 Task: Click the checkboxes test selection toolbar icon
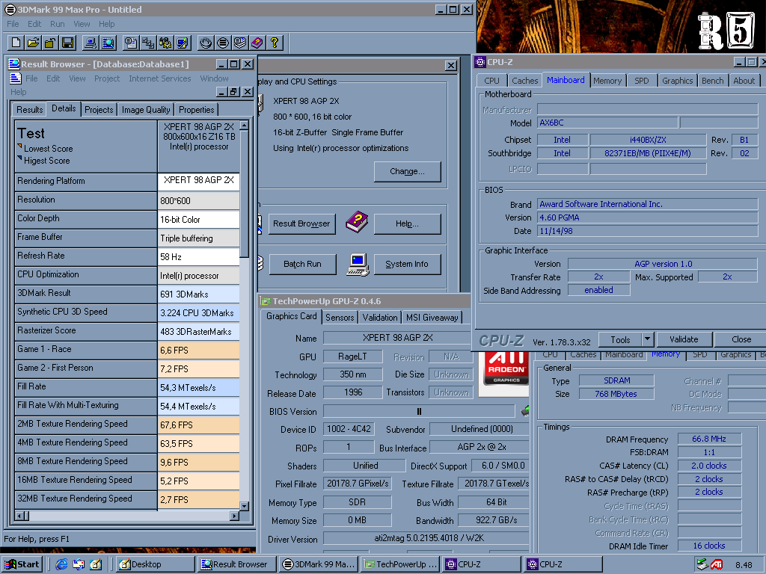click(147, 43)
